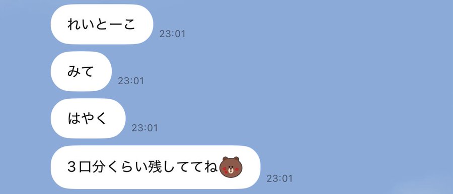The width and height of the screenshot is (453, 194).
Task: Click the 'や' character in 'はやく' bubble
Action: [88, 118]
